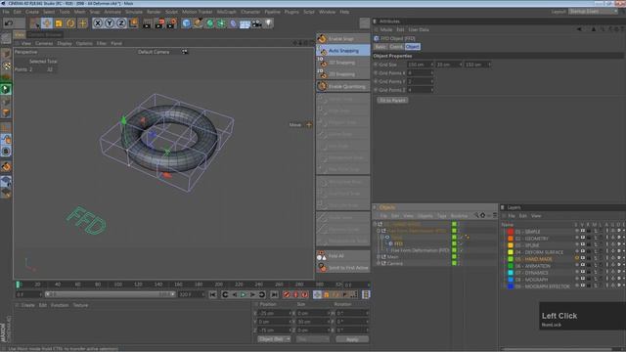Viewport: 626px width, 352px height.
Task: Open the Character menu
Action: click(x=250, y=12)
